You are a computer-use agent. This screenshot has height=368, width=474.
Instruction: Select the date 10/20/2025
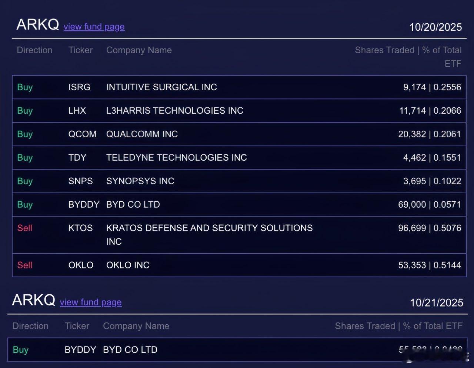tap(435, 27)
